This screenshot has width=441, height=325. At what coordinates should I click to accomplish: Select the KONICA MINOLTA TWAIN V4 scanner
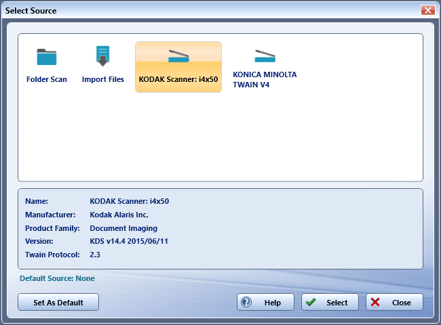[265, 67]
